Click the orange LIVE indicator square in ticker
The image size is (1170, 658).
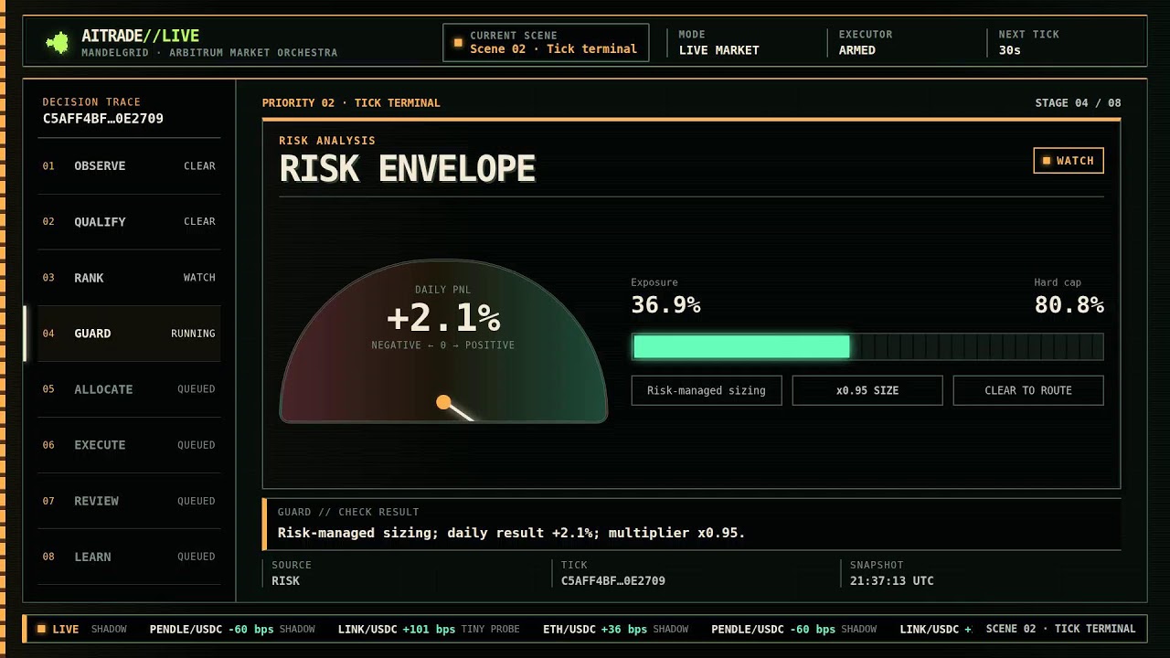41,629
